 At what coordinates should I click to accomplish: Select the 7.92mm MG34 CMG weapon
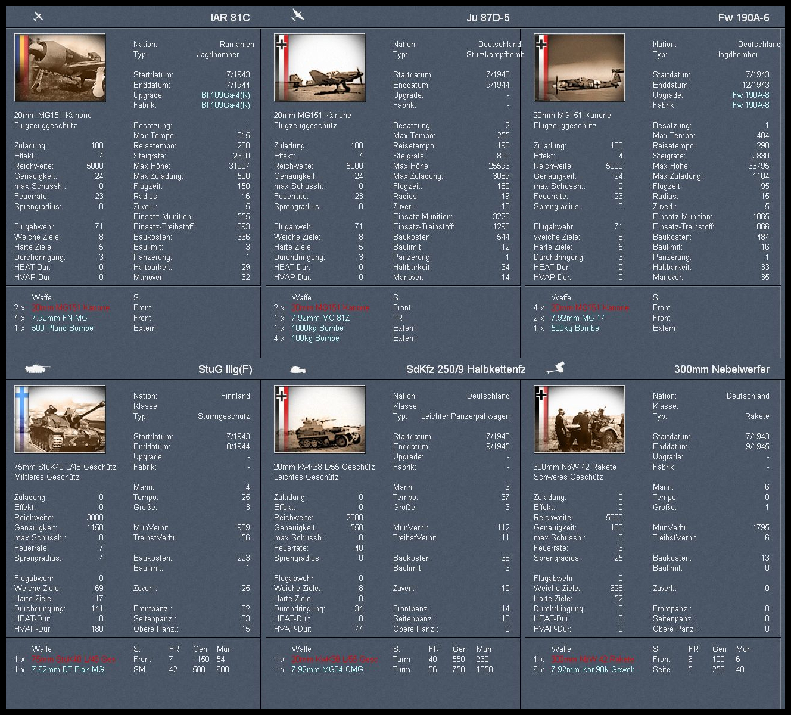(326, 670)
